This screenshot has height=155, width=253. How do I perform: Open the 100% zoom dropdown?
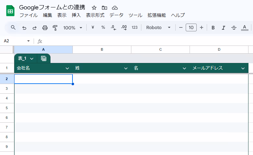72,28
